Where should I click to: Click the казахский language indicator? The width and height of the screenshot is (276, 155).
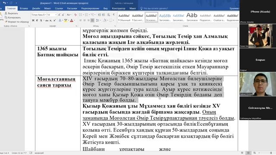click(x=39, y=153)
